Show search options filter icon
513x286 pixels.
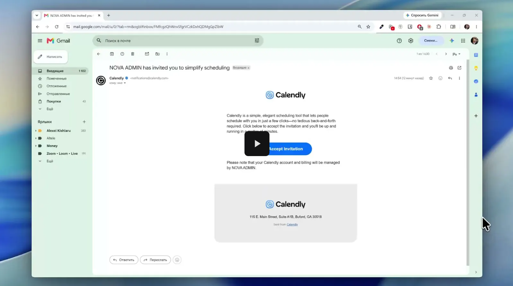point(257,41)
